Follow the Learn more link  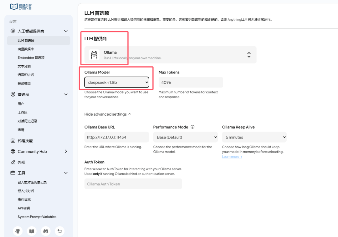[x=232, y=157]
